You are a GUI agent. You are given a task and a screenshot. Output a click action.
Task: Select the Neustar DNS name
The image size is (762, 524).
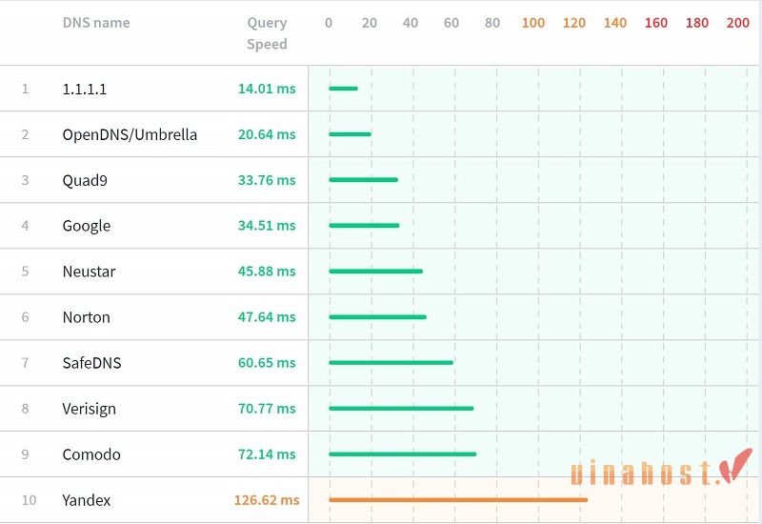coord(89,272)
